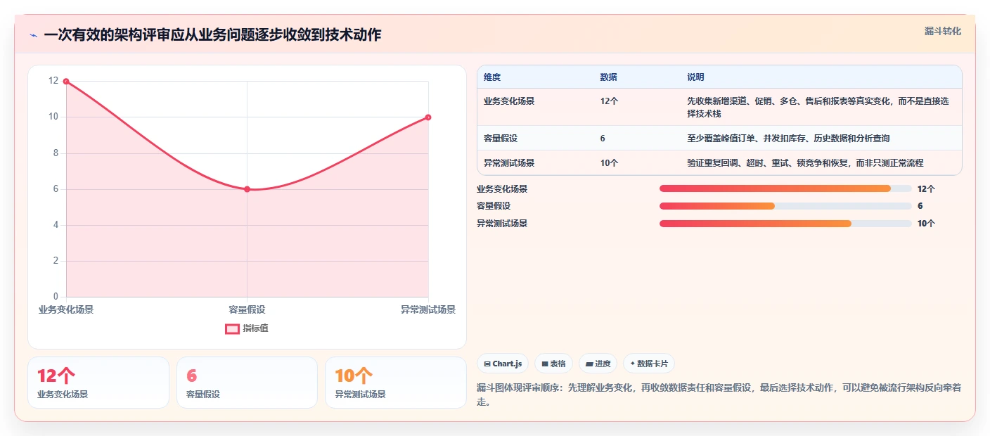Select the 容量假设 data point at 6
This screenshot has width=990, height=436.
[x=247, y=189]
